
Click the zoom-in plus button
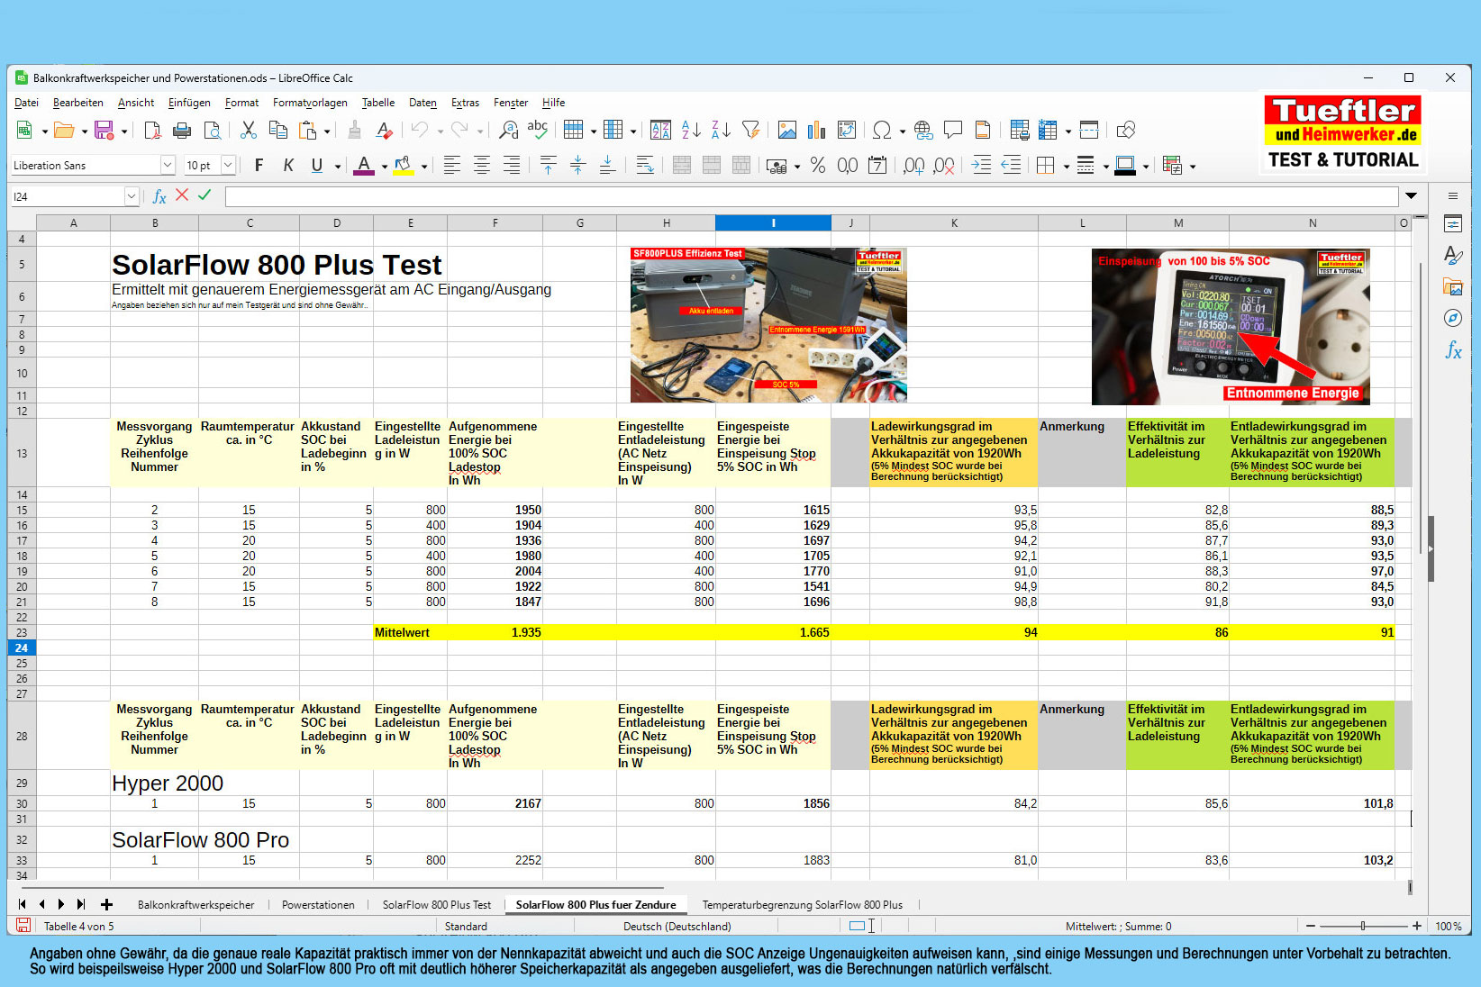(x=1417, y=926)
